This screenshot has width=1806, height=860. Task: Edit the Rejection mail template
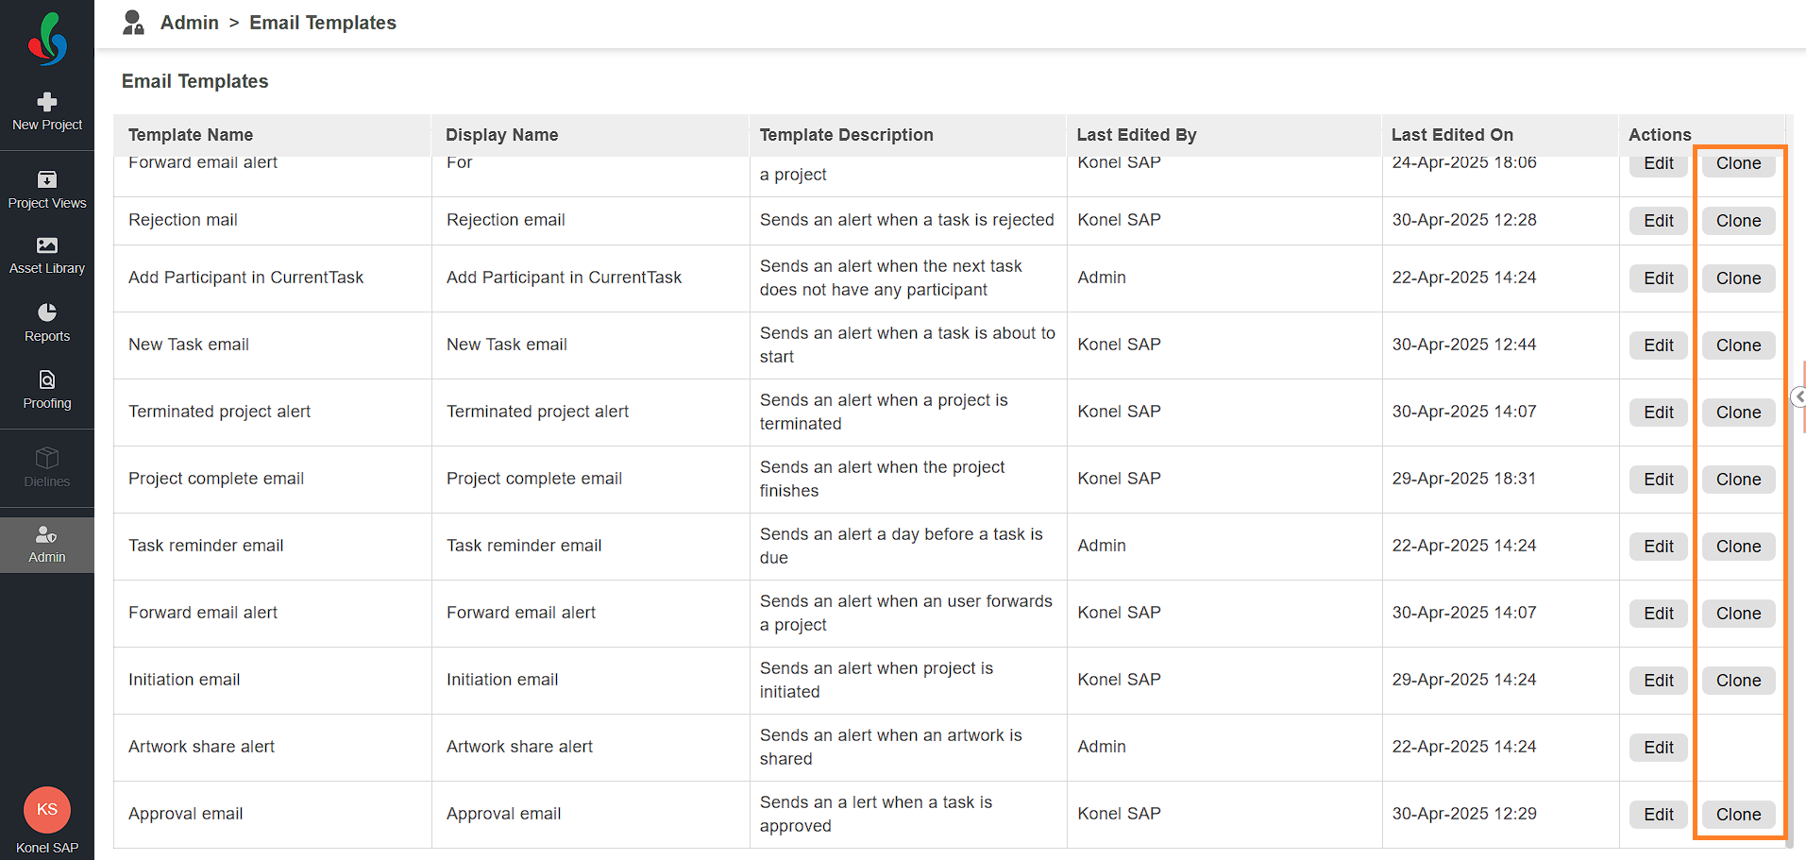tap(1659, 221)
